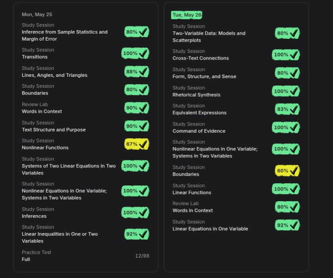Click the 12/98 practice test score
The height and width of the screenshot is (278, 333).
click(142, 256)
